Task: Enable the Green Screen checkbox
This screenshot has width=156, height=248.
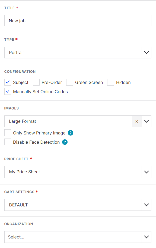Action: 69,82
